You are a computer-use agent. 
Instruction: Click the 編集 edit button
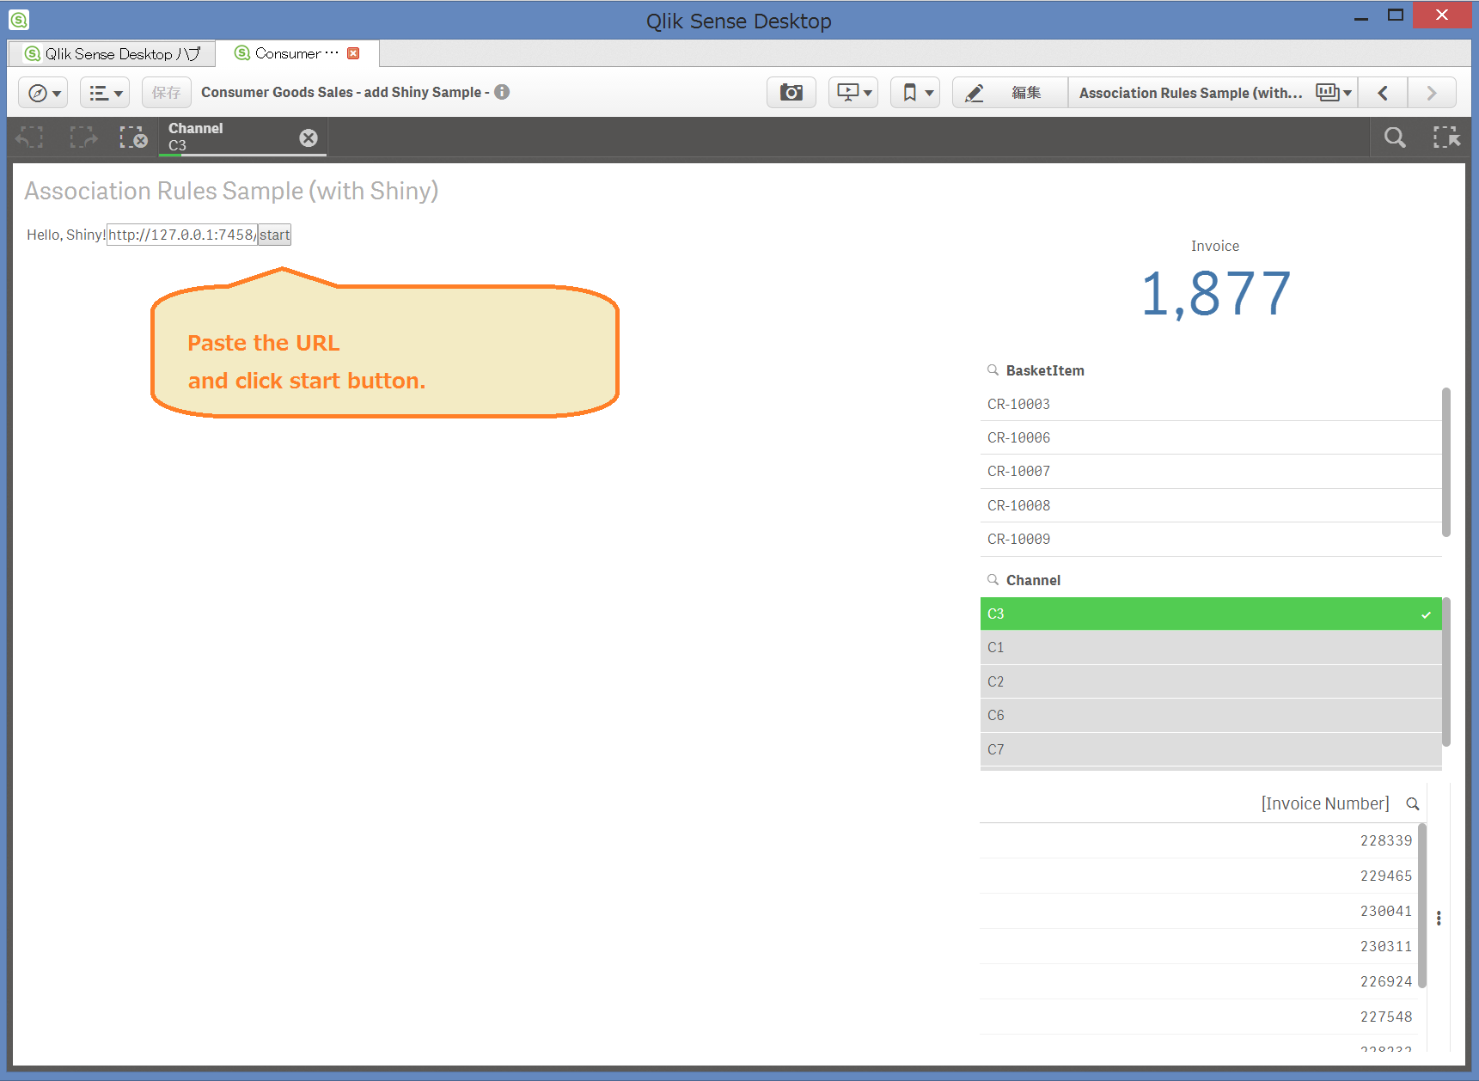(1010, 92)
